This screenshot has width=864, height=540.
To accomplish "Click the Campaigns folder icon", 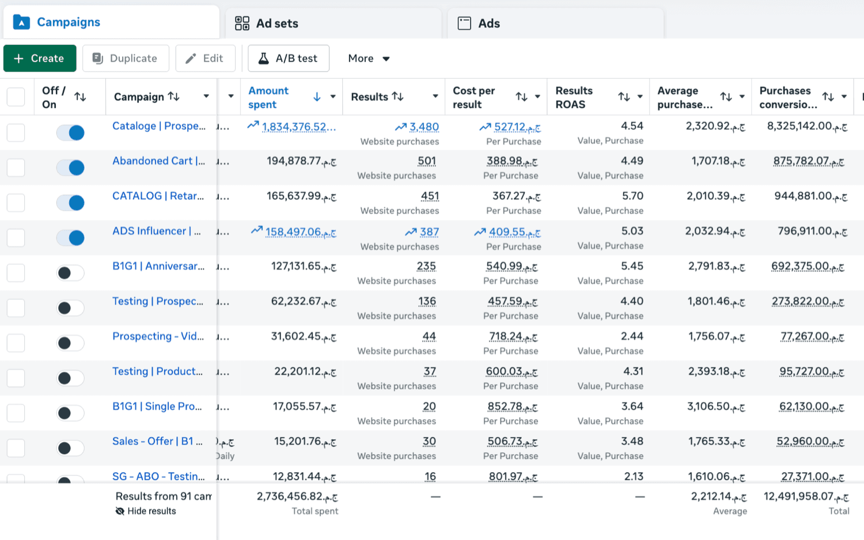I will click(x=21, y=22).
